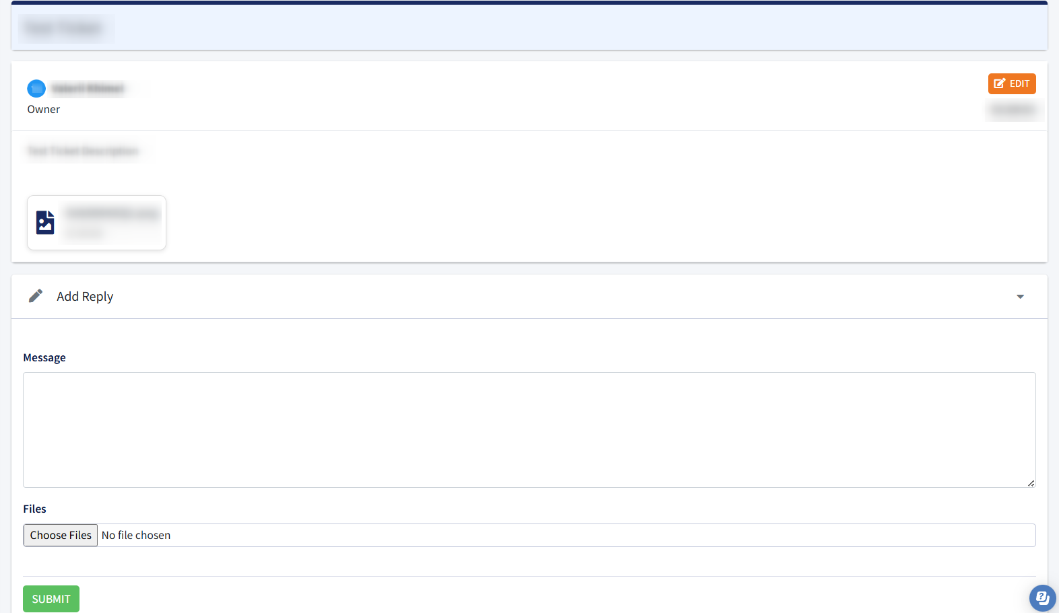Click the blurred status badge under EDIT
The image size is (1059, 613).
[1014, 110]
